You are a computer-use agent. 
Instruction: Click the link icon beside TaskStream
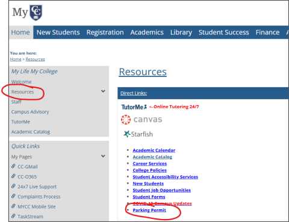pos(13,216)
